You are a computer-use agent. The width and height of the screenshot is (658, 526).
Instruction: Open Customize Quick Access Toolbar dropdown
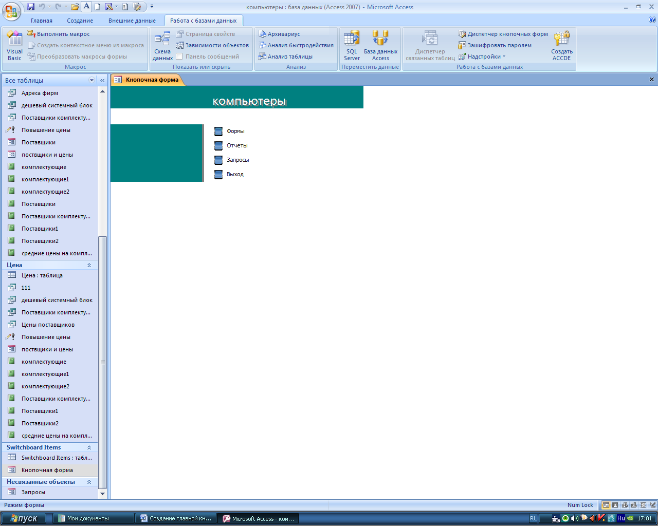coord(152,7)
